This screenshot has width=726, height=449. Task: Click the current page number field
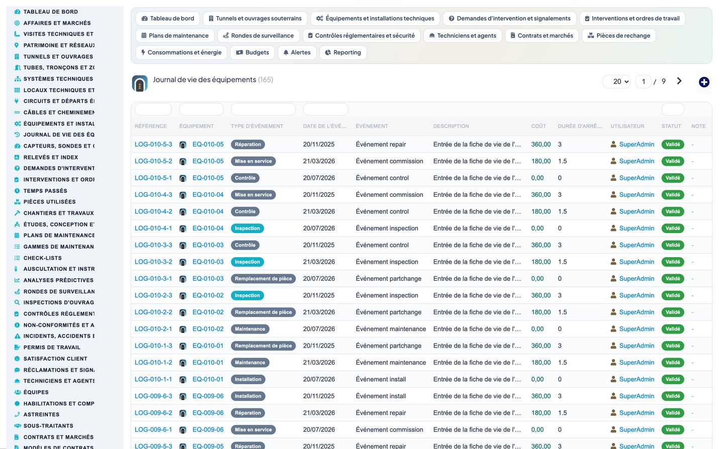(644, 81)
